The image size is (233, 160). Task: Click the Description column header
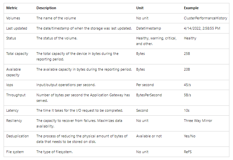[46, 8]
